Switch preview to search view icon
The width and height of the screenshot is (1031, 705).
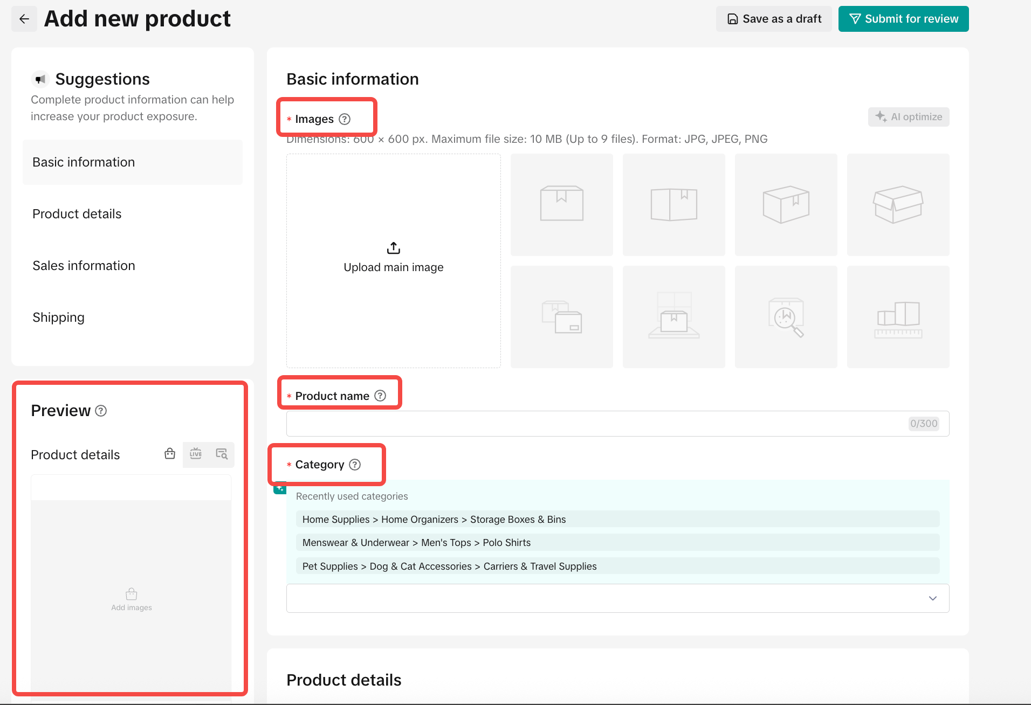(222, 454)
